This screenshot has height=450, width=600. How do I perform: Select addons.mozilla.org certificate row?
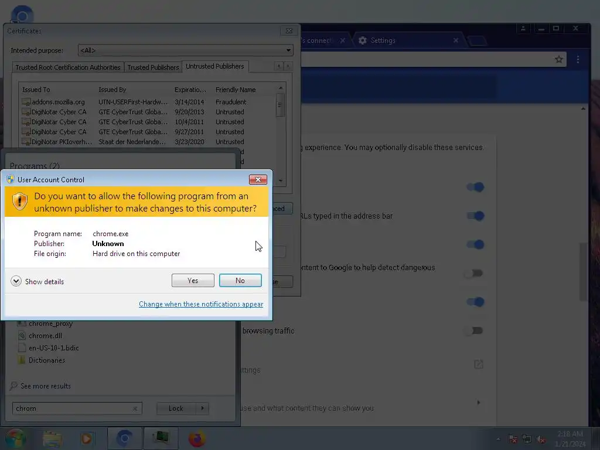147,102
